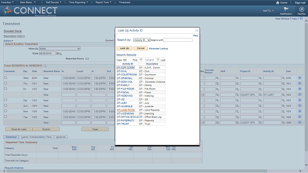Click the Look Up button
Viewport: 308px width, 173px height.
point(124,48)
